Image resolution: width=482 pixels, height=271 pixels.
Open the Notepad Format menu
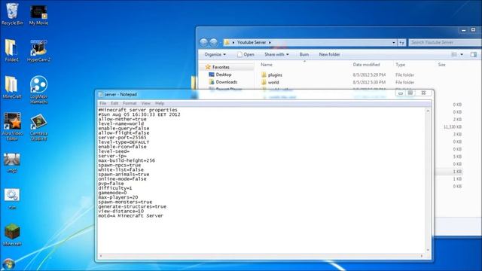(130, 103)
